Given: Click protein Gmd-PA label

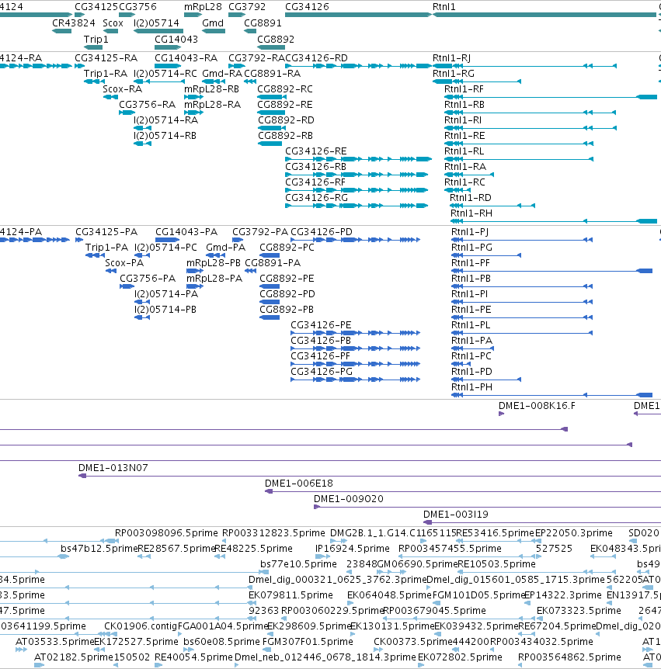Looking at the screenshot, I should [x=225, y=248].
